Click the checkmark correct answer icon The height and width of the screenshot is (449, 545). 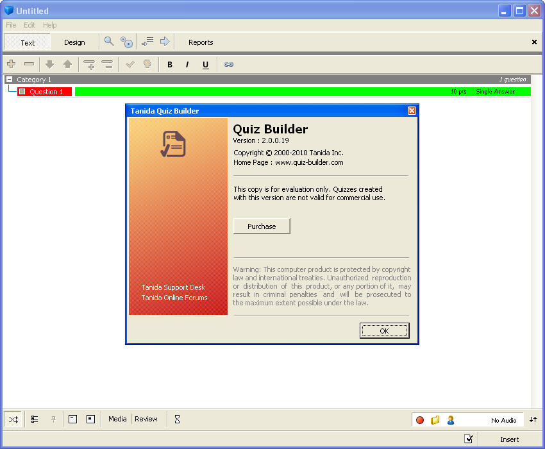[130, 64]
